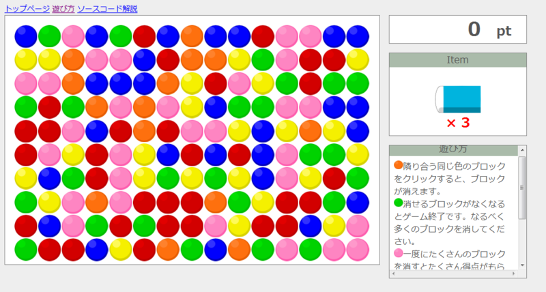
Task: Click the first orange ball in eighth row
Action: click(97, 202)
